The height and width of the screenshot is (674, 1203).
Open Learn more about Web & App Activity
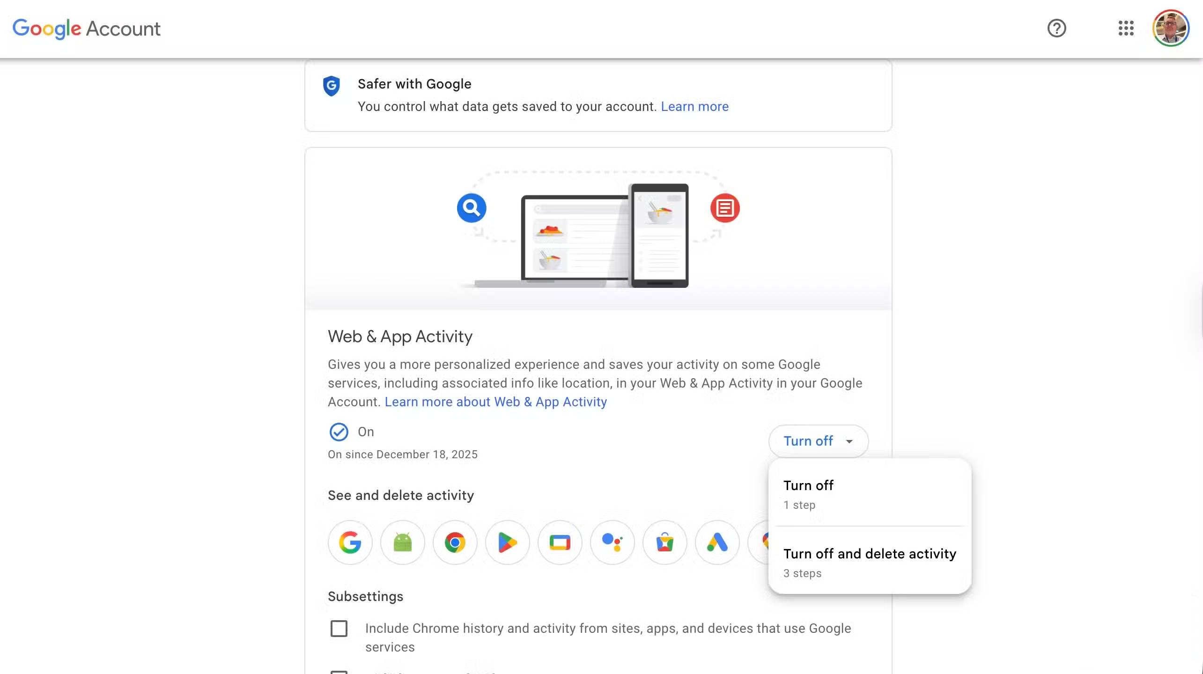(x=495, y=402)
